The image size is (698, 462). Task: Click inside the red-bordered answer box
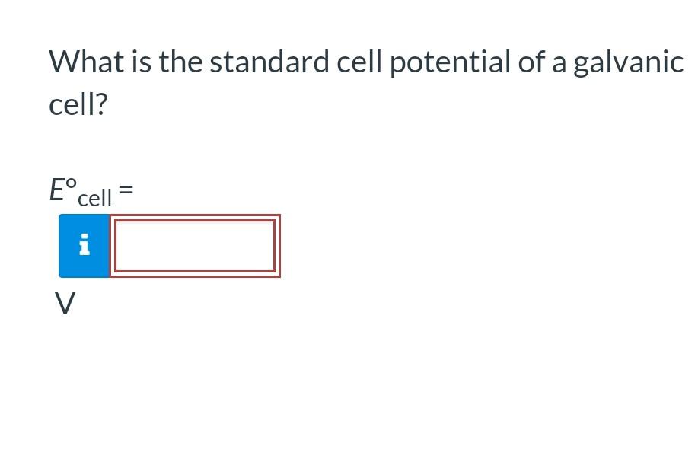(194, 245)
